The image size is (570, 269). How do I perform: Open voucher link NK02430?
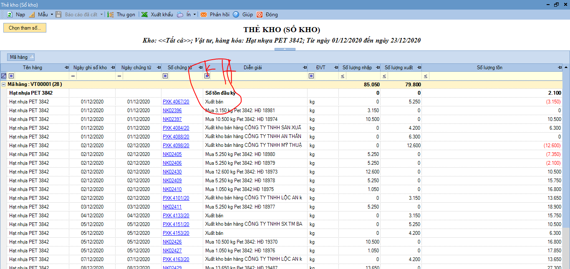172,172
